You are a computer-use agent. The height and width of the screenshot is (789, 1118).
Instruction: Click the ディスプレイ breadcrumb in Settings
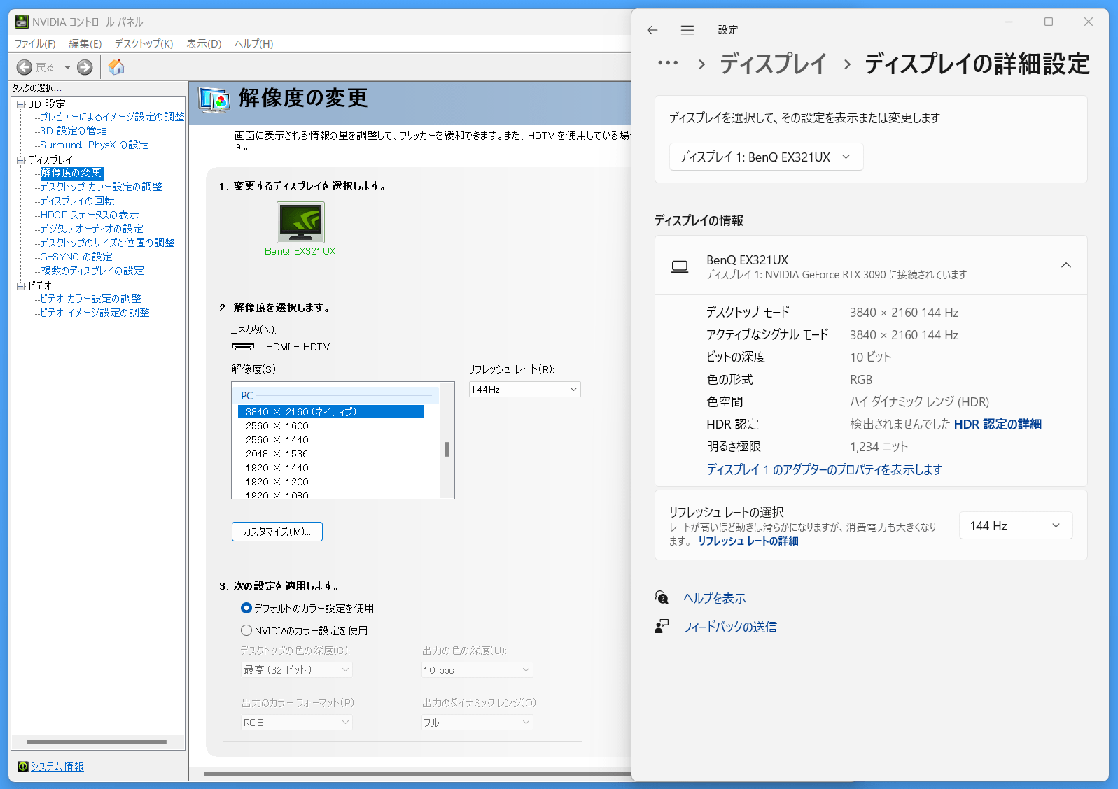click(x=773, y=64)
